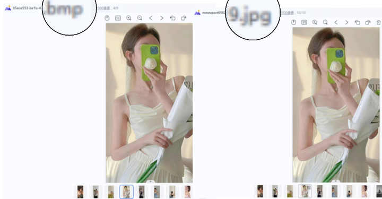Toggle mouse scroll mode in jpg viewer
This screenshot has height=199, width=382.
point(293,22)
